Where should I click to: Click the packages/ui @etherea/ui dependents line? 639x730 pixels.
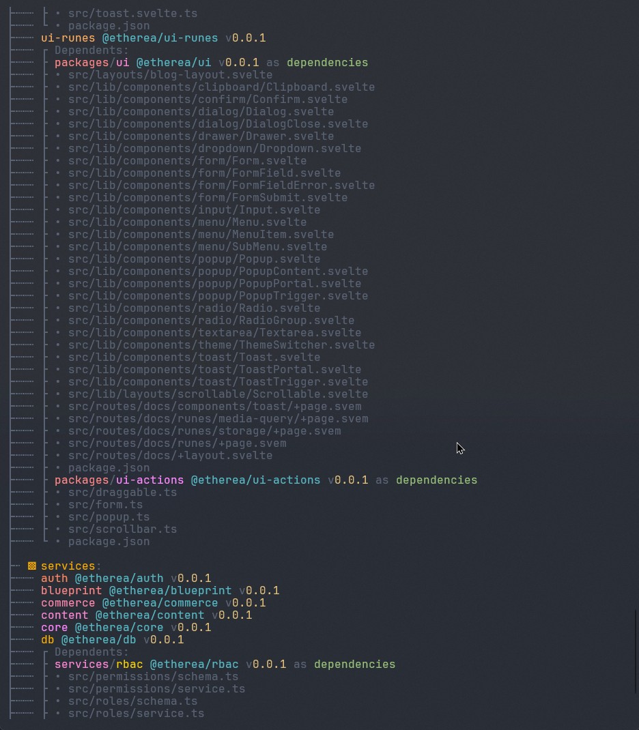click(x=211, y=63)
